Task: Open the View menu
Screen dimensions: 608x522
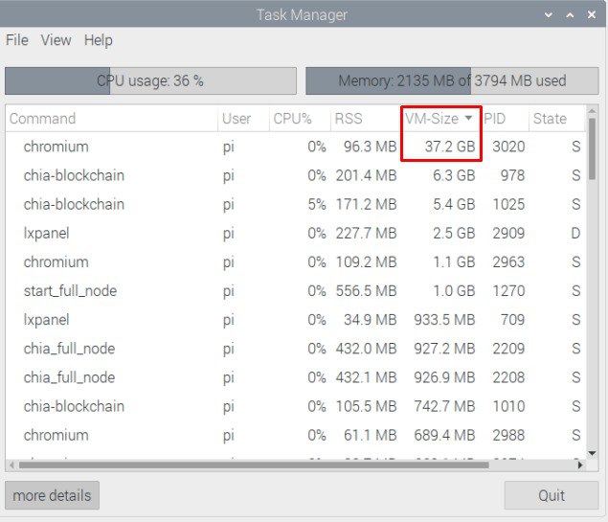Action: 56,40
